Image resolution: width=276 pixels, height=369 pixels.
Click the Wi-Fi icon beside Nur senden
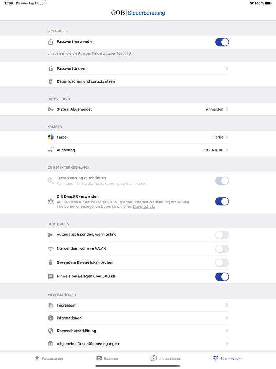coord(50,249)
